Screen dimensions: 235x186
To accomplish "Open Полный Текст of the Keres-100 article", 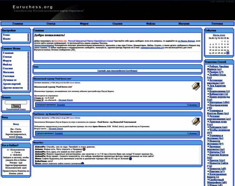I will pos(66,100).
